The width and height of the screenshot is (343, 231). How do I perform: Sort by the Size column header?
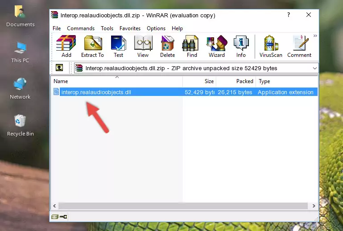pyautogui.click(x=199, y=81)
